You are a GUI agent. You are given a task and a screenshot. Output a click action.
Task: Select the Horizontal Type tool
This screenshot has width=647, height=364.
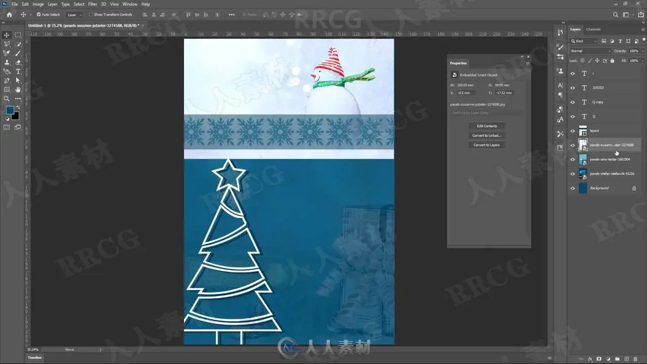18,71
